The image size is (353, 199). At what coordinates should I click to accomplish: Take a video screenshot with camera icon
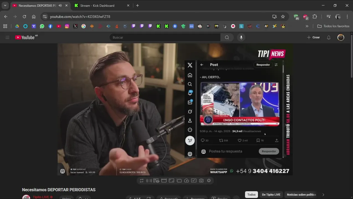pos(201,180)
